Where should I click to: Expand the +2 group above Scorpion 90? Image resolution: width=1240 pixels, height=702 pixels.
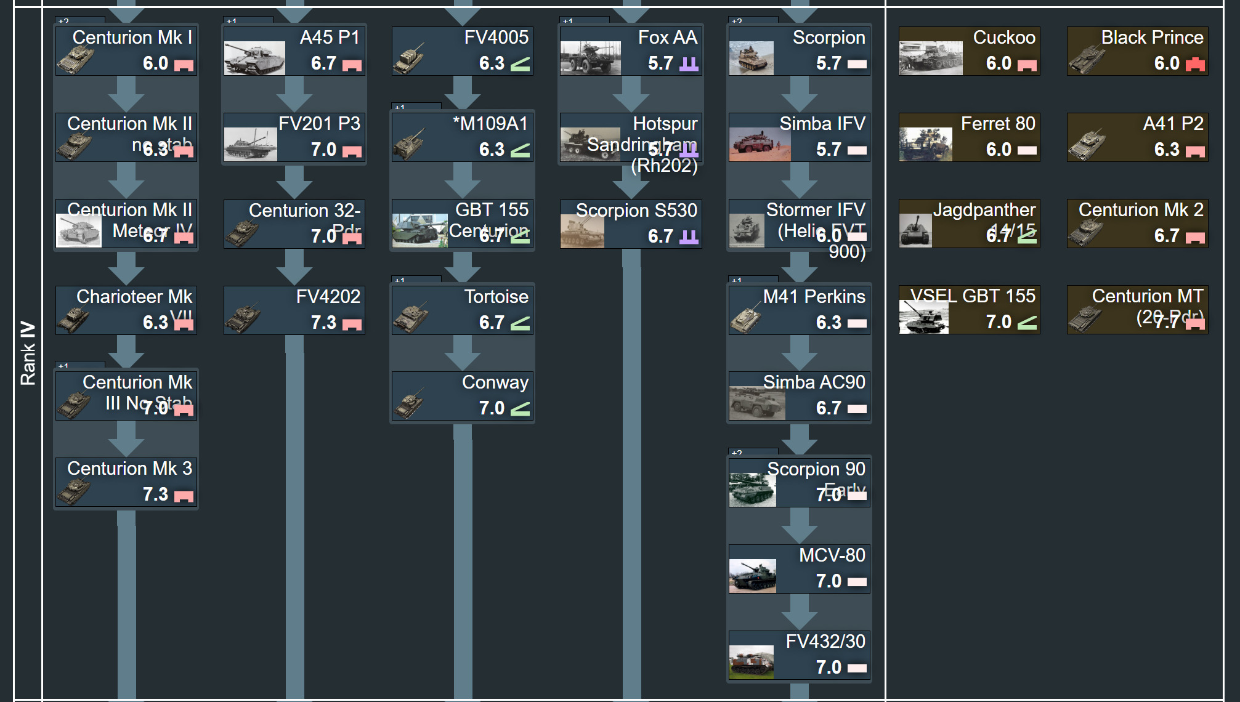pos(753,452)
